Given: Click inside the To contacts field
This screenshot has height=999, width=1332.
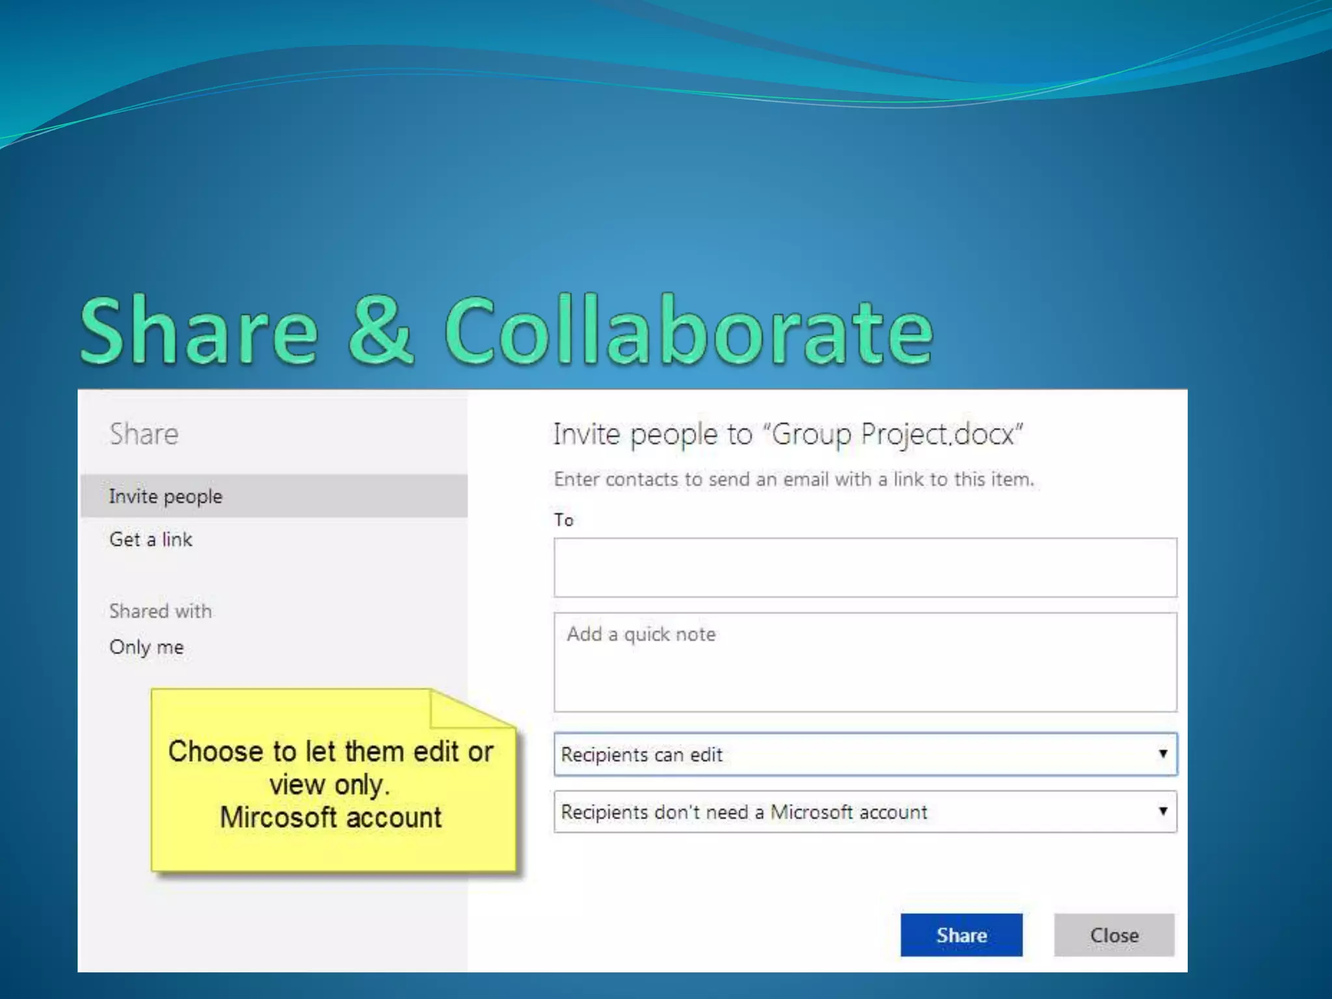Looking at the screenshot, I should tap(864, 567).
